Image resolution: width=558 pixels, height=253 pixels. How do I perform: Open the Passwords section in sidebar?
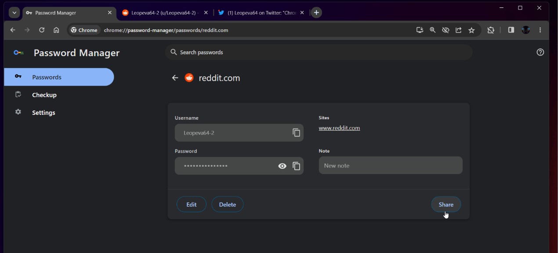click(x=59, y=77)
